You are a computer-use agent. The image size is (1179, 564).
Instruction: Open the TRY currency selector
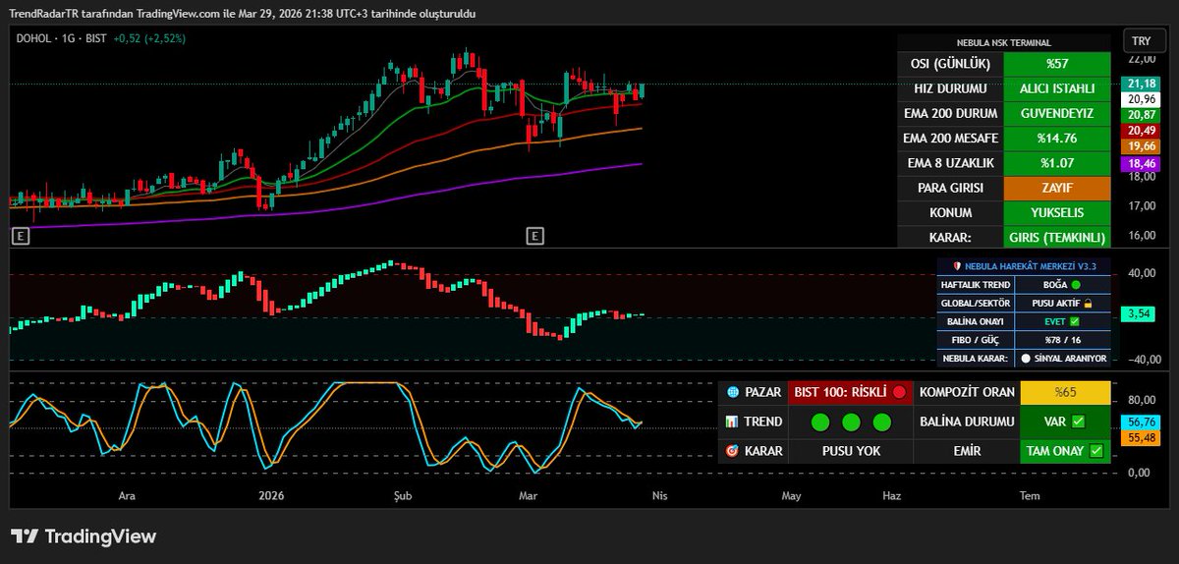point(1142,40)
